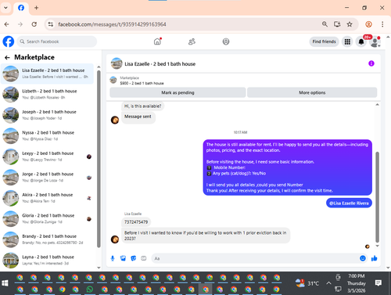Click the address bar URL
Screen dimensions: 391x295
(x=112, y=24)
